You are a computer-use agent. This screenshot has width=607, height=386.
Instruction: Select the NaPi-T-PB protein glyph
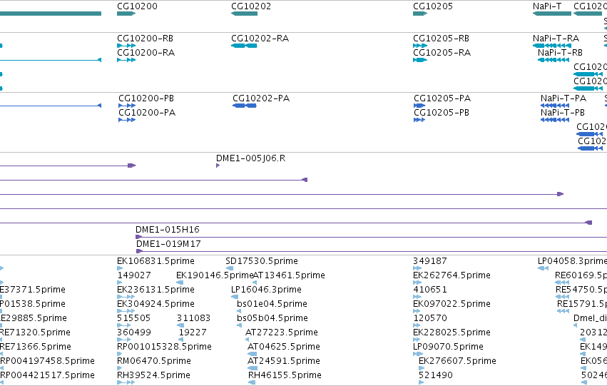[x=555, y=120]
